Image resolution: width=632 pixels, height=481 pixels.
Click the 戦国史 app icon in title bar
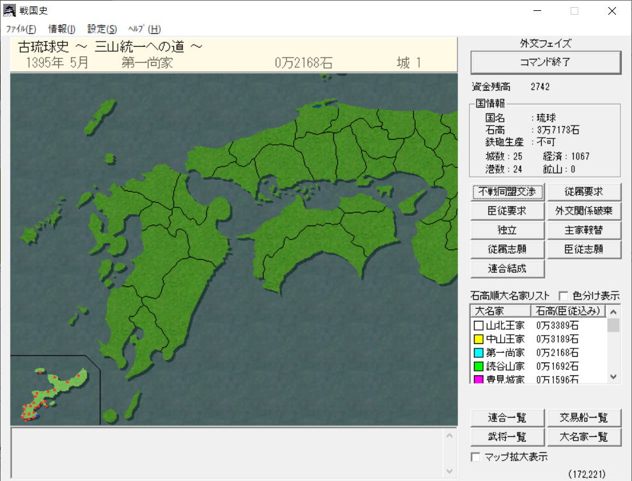click(10, 11)
